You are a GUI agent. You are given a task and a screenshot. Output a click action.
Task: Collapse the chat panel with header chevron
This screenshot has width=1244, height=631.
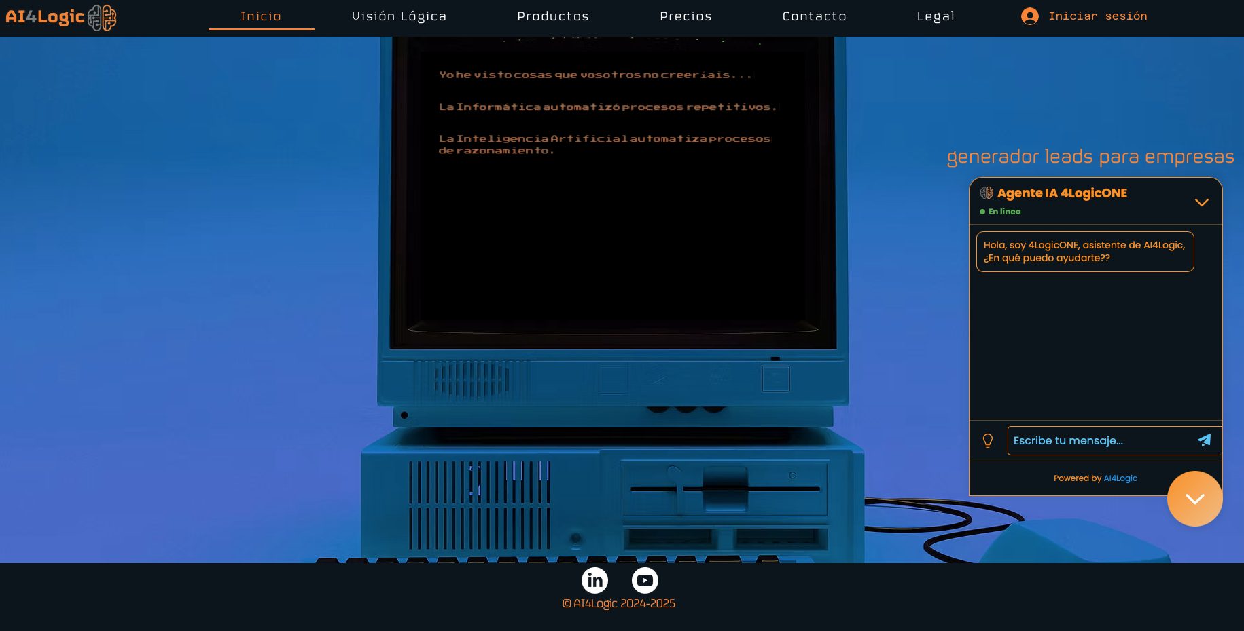pyautogui.click(x=1201, y=202)
